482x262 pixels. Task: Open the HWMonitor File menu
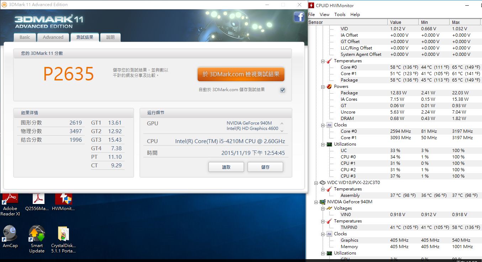311,15
